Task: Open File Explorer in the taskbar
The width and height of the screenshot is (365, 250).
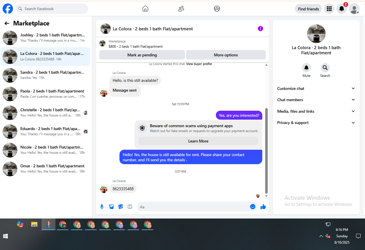Action: coord(34,224)
